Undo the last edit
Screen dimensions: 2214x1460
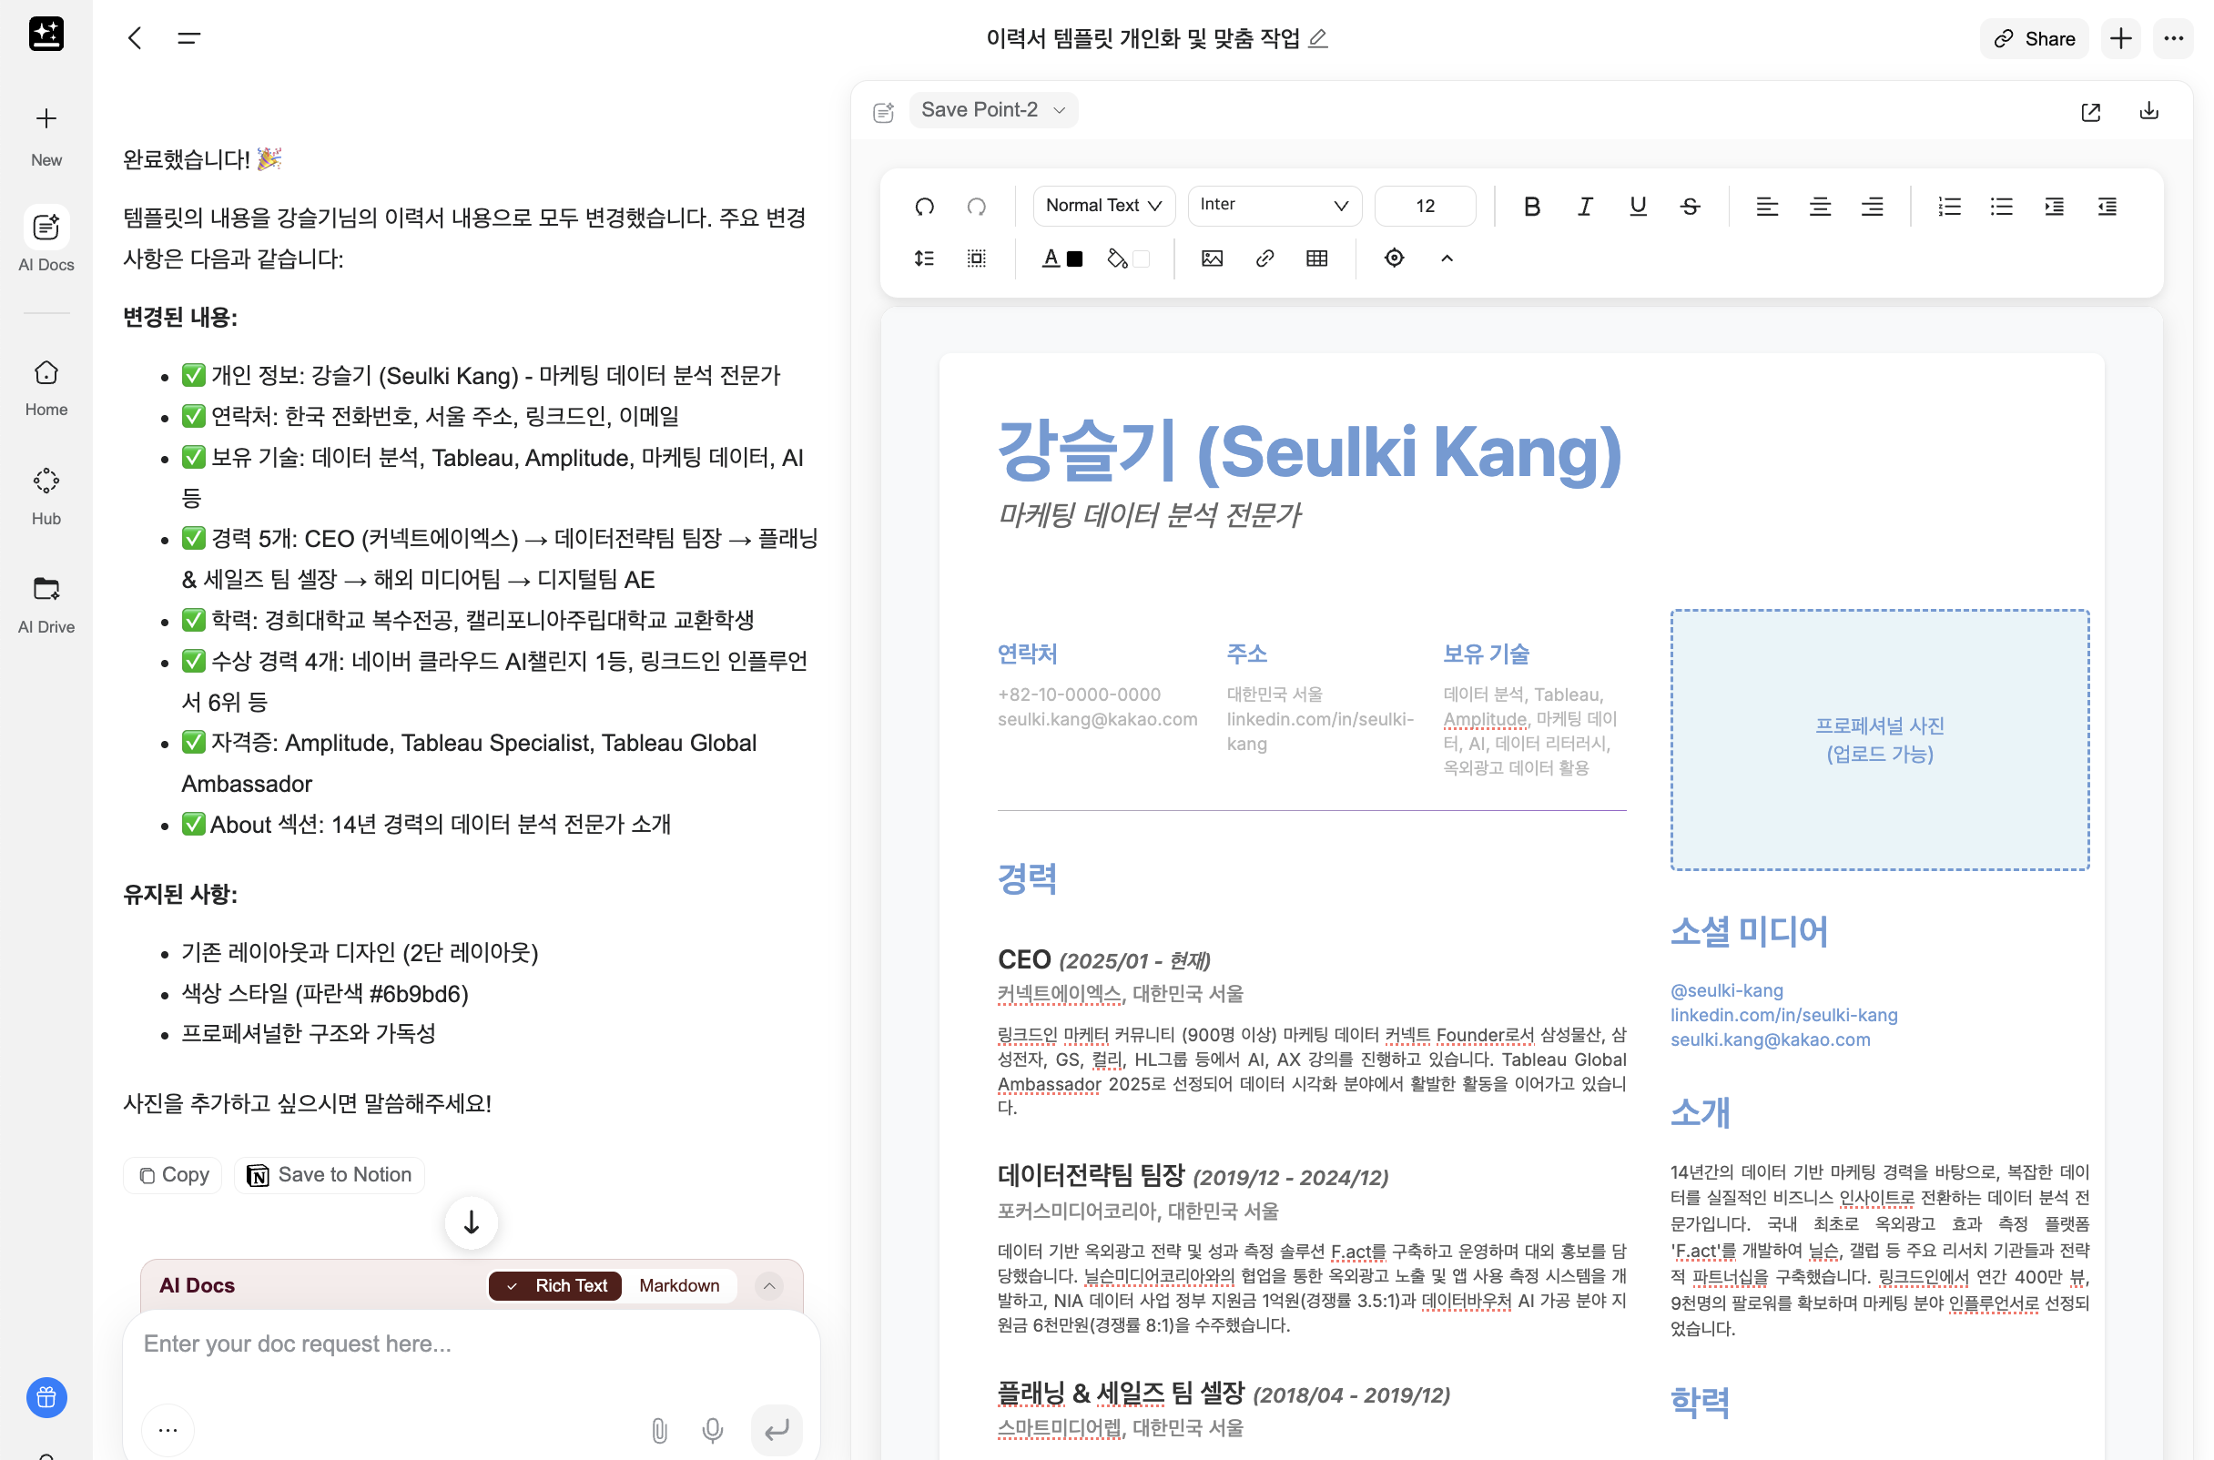(924, 206)
